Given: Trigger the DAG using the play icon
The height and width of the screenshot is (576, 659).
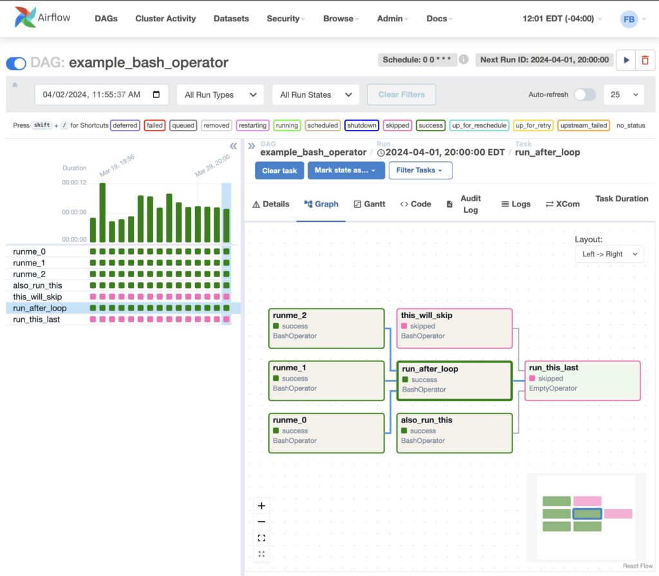Looking at the screenshot, I should [x=626, y=59].
